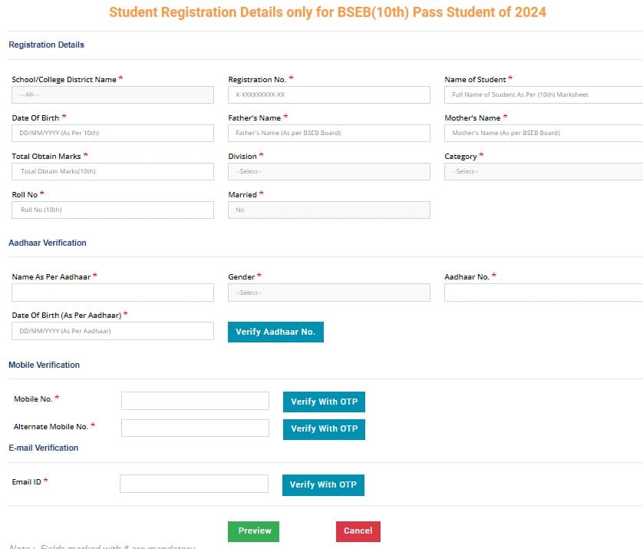Click the Roll No input box
Screen dimensions: 643x549
tap(112, 210)
